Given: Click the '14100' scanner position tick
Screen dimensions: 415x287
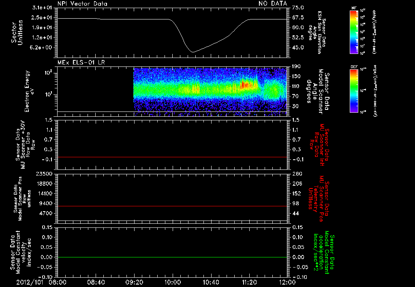Looking at the screenshot, I should (45, 193).
